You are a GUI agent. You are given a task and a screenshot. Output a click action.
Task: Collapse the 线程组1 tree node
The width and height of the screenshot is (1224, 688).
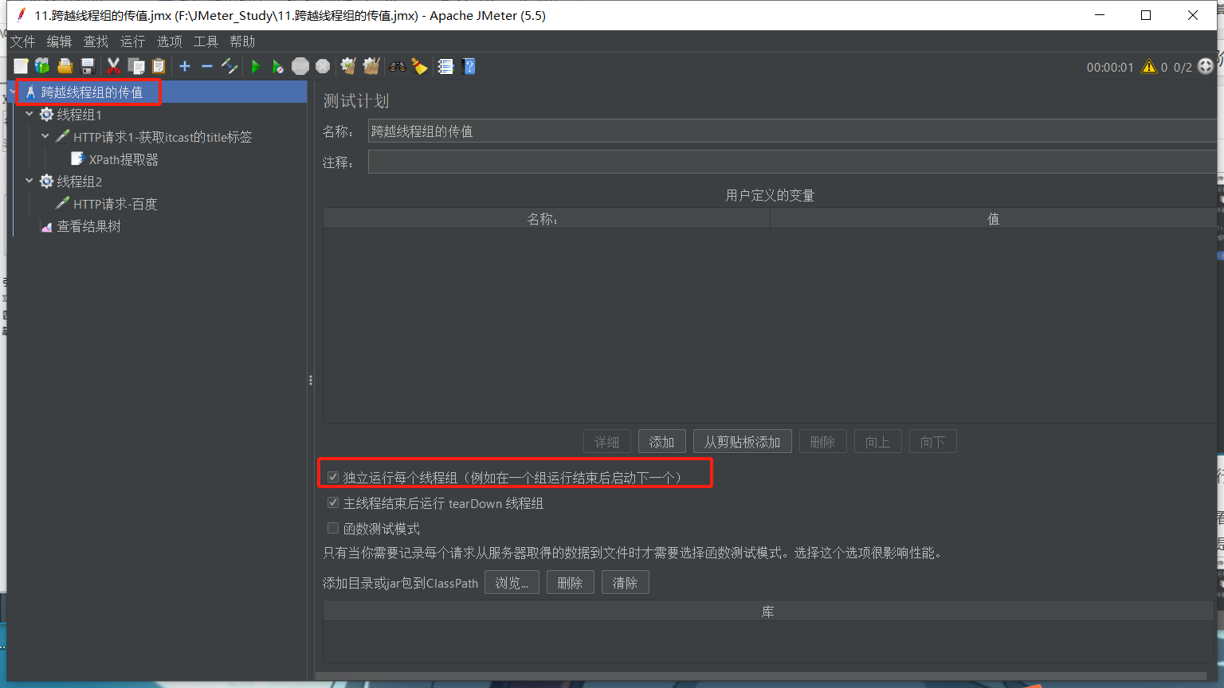coord(29,115)
